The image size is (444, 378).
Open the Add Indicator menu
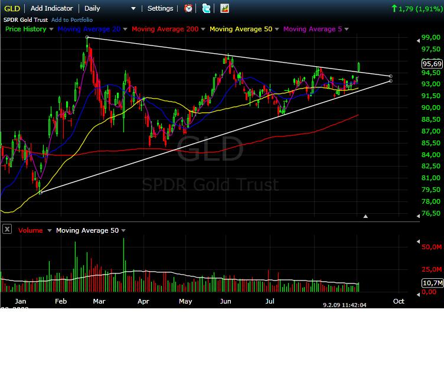[x=51, y=8]
